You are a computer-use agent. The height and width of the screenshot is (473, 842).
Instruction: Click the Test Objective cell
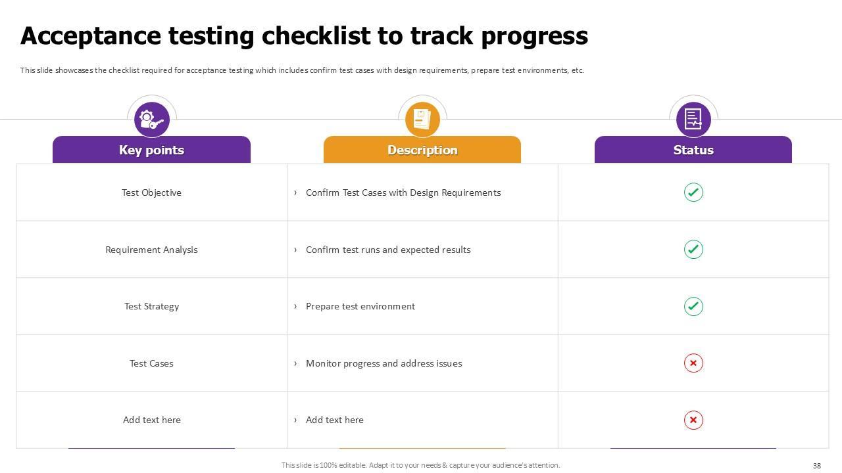pyautogui.click(x=151, y=192)
